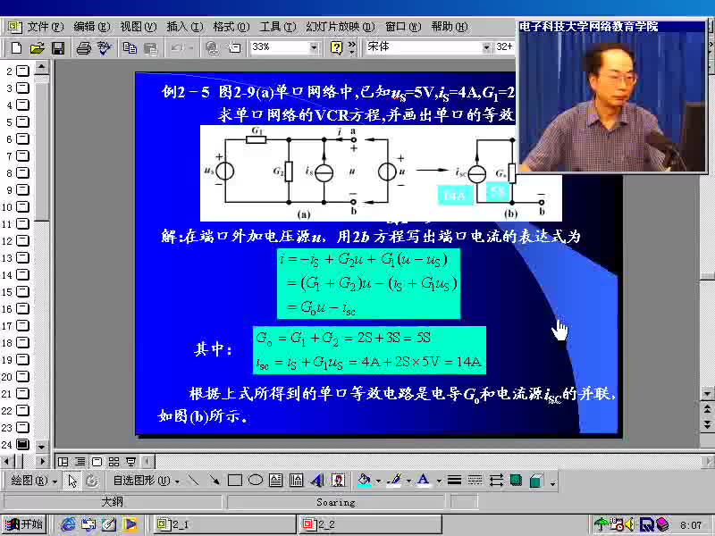Image resolution: width=715 pixels, height=536 pixels.
Task: Switch to the 2_1 taskbar window
Action: click(x=225, y=524)
